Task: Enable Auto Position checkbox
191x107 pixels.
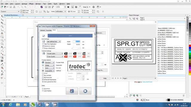Action: (43, 91)
